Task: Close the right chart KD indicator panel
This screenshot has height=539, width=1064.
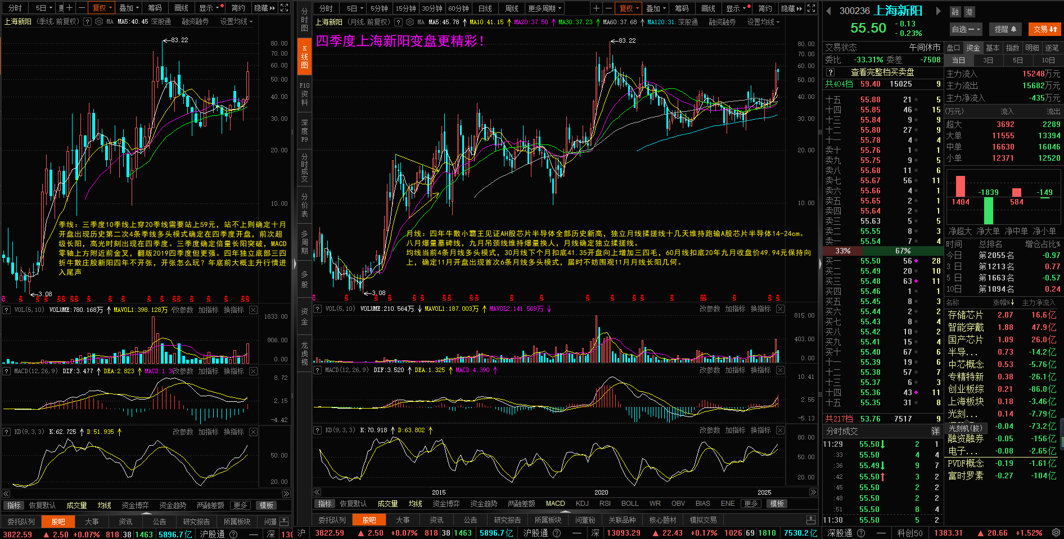Action: [780, 430]
